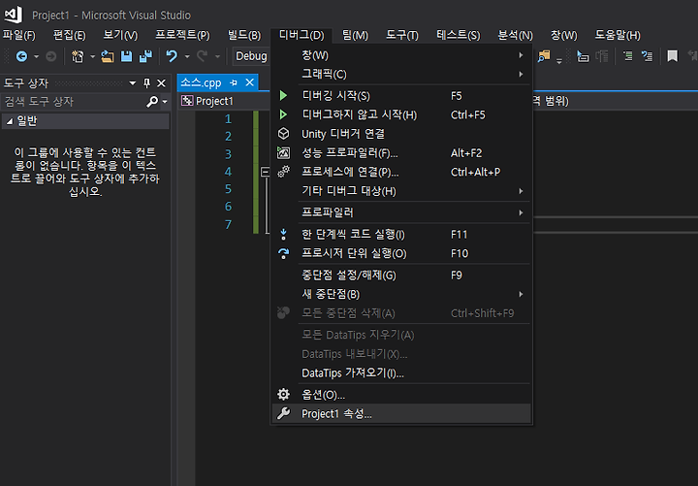Open the 도구(T) menu
The image size is (698, 486).
[x=402, y=35]
